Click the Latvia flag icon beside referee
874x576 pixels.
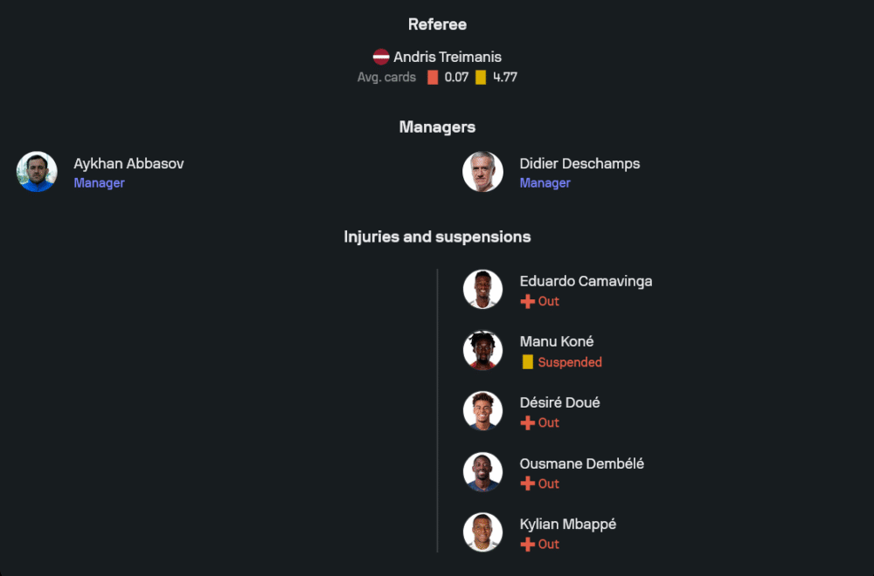[381, 57]
